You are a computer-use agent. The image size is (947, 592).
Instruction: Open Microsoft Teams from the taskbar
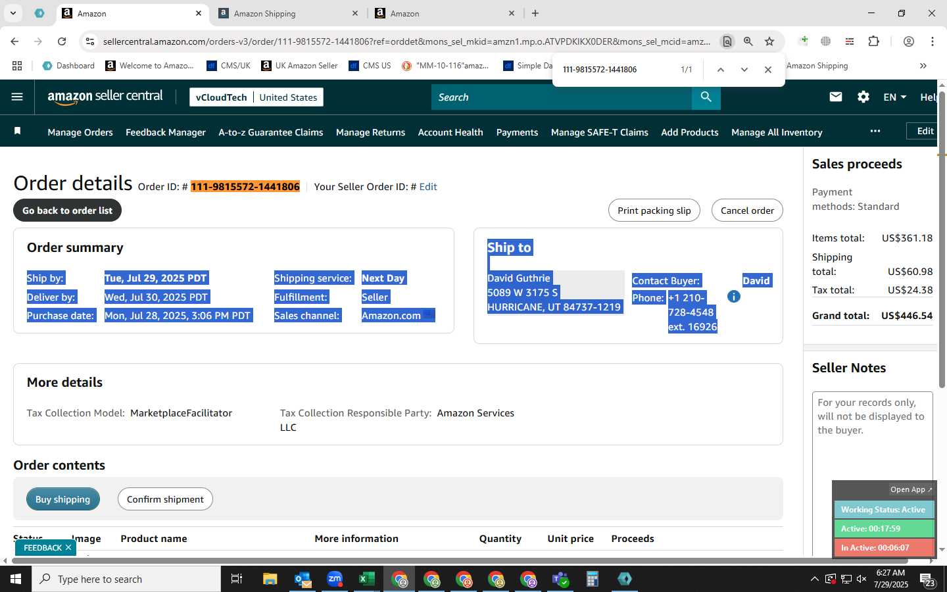[x=560, y=579]
